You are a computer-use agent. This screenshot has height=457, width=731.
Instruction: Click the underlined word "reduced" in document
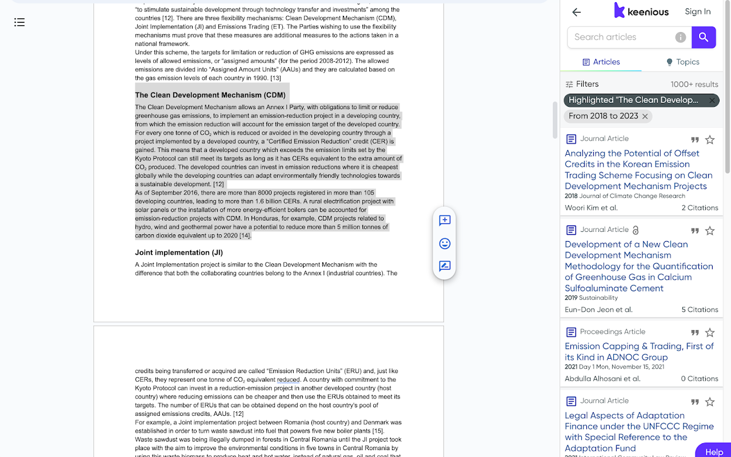pos(289,379)
